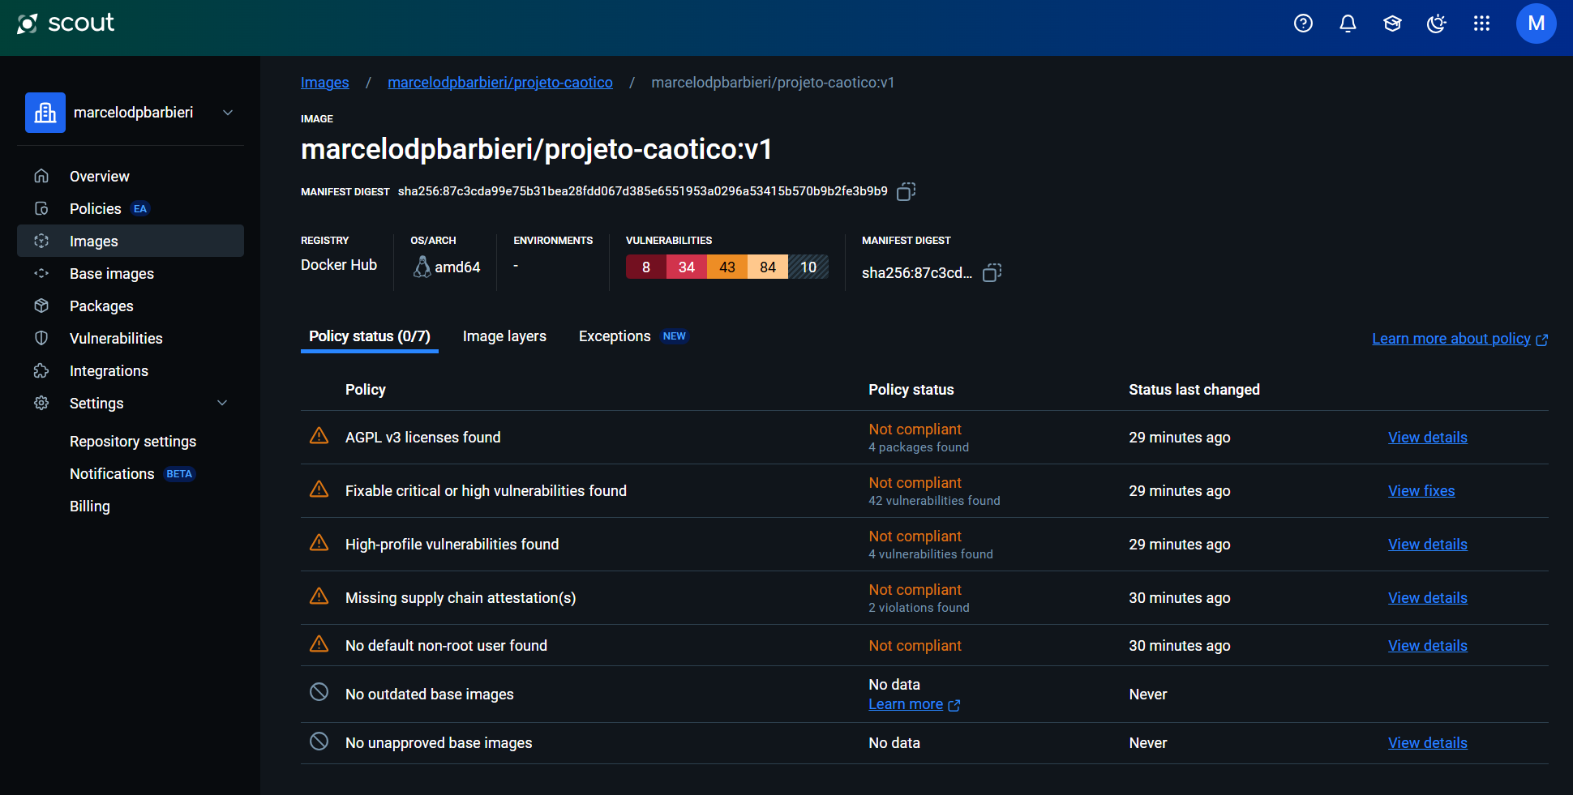
Task: Open Learn more about policy link
Action: click(1451, 339)
